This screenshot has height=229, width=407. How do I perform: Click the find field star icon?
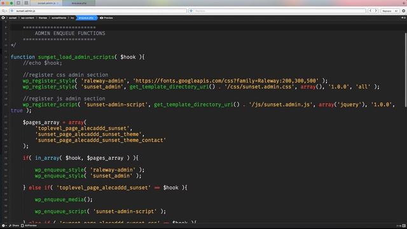pos(12,11)
